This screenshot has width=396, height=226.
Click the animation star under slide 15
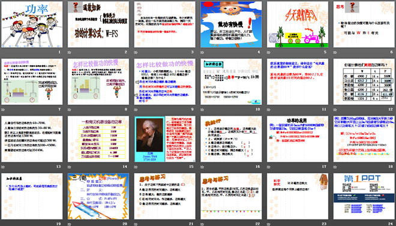pos(136,167)
